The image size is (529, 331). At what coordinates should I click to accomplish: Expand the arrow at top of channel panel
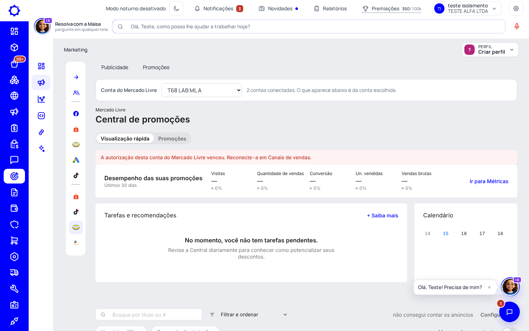point(76,77)
